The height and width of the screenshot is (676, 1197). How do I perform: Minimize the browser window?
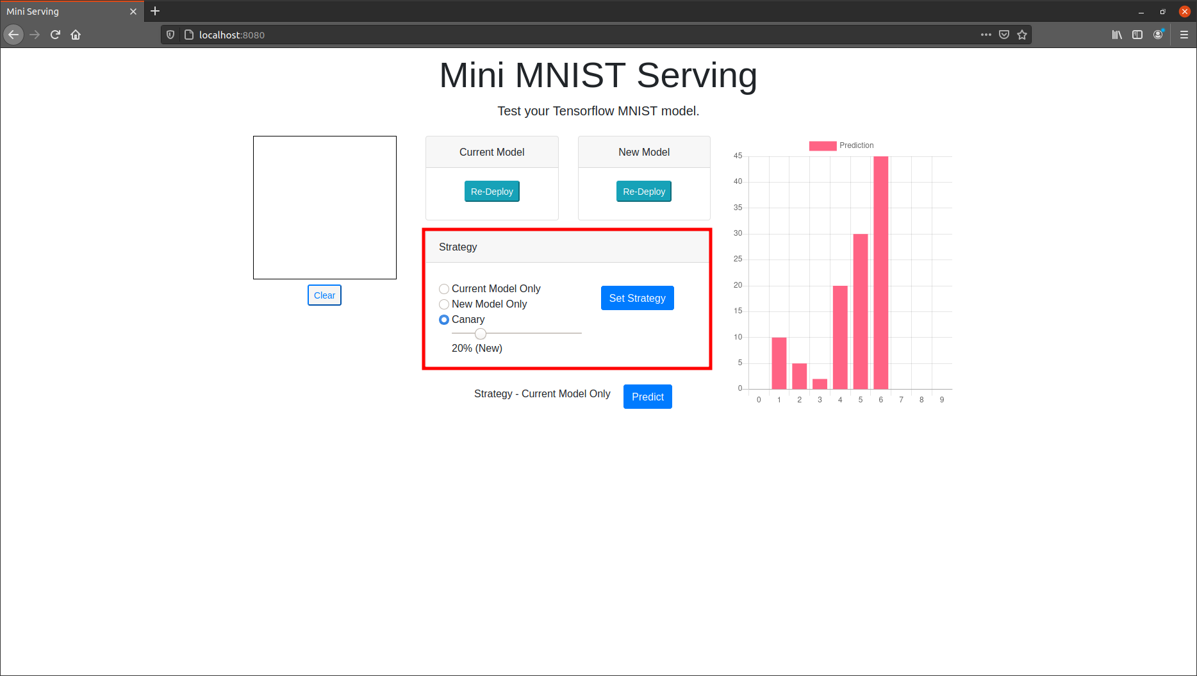tap(1141, 12)
